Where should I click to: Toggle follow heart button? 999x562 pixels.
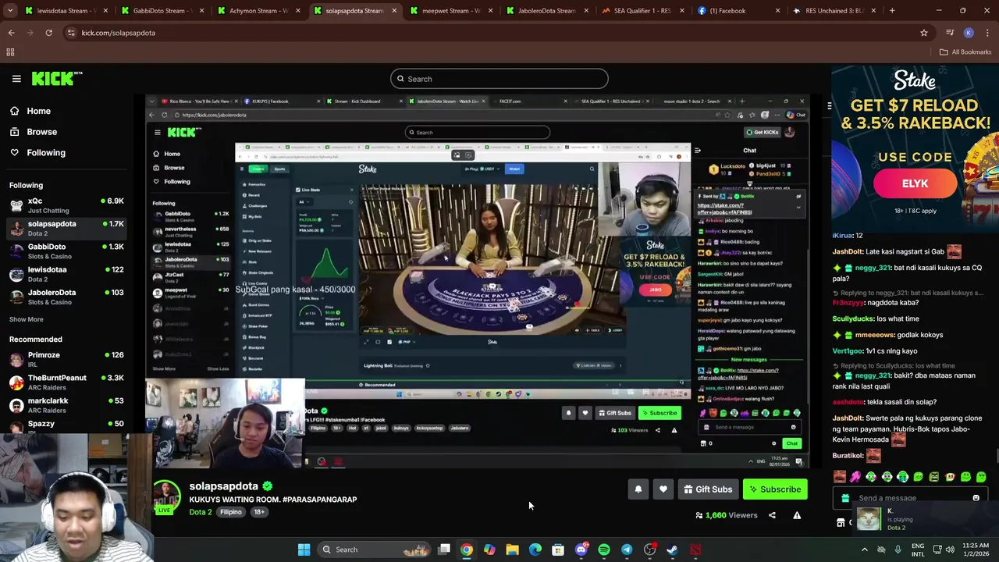pyautogui.click(x=663, y=489)
